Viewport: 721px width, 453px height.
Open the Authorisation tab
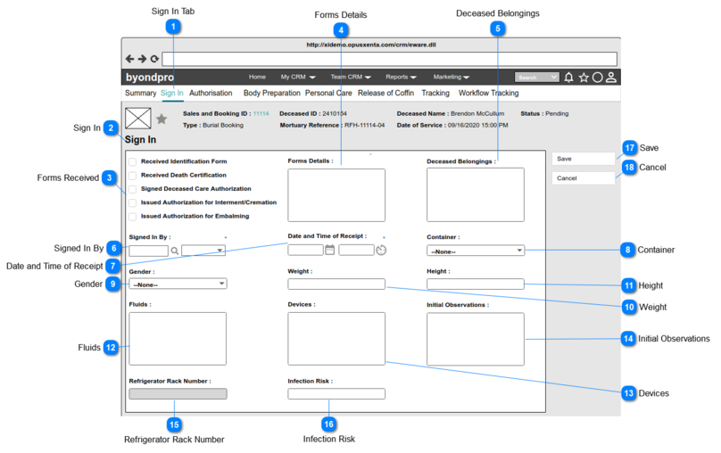211,94
